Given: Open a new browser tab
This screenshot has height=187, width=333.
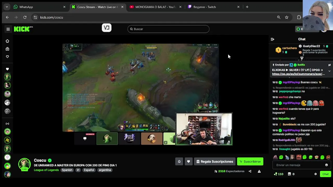Looking at the screenshot, I should pos(247,7).
